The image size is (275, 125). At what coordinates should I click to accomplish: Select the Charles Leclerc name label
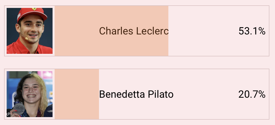click(x=134, y=31)
